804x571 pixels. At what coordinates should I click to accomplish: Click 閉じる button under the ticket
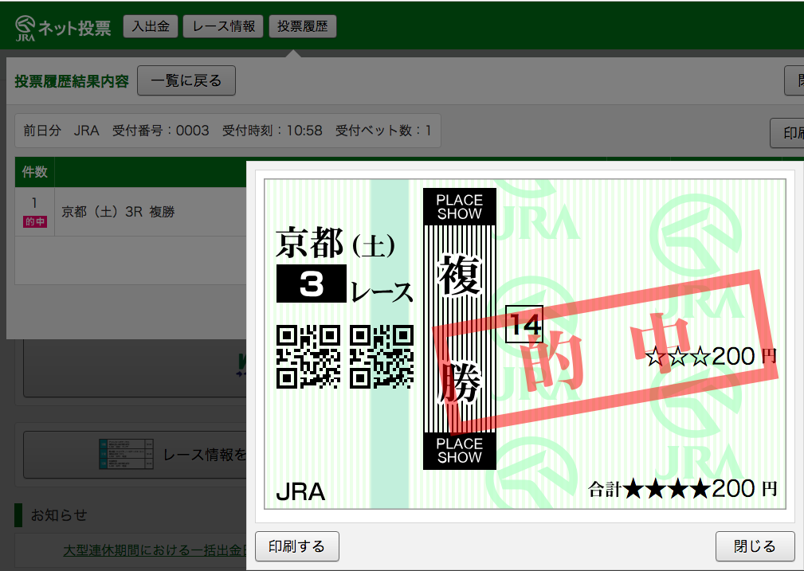pyautogui.click(x=755, y=546)
